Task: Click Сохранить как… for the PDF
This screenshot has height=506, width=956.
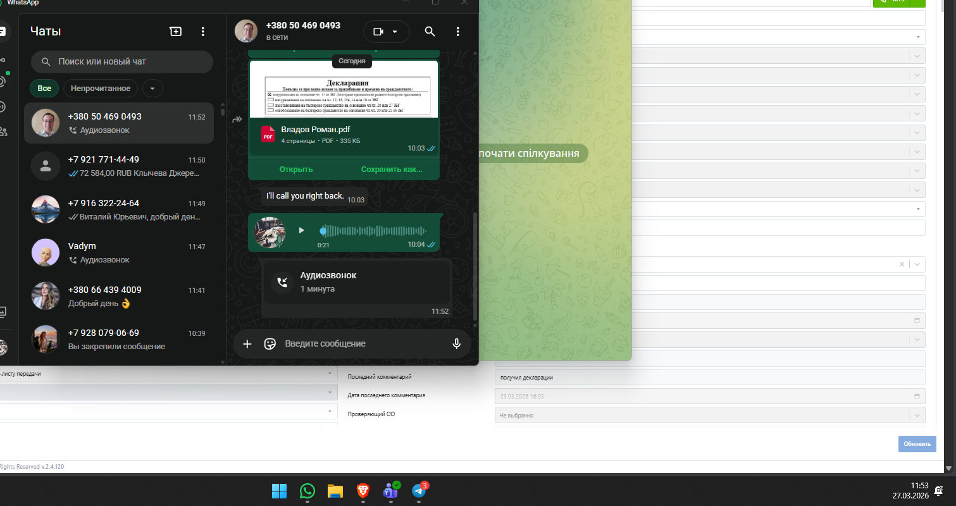Action: coord(391,170)
